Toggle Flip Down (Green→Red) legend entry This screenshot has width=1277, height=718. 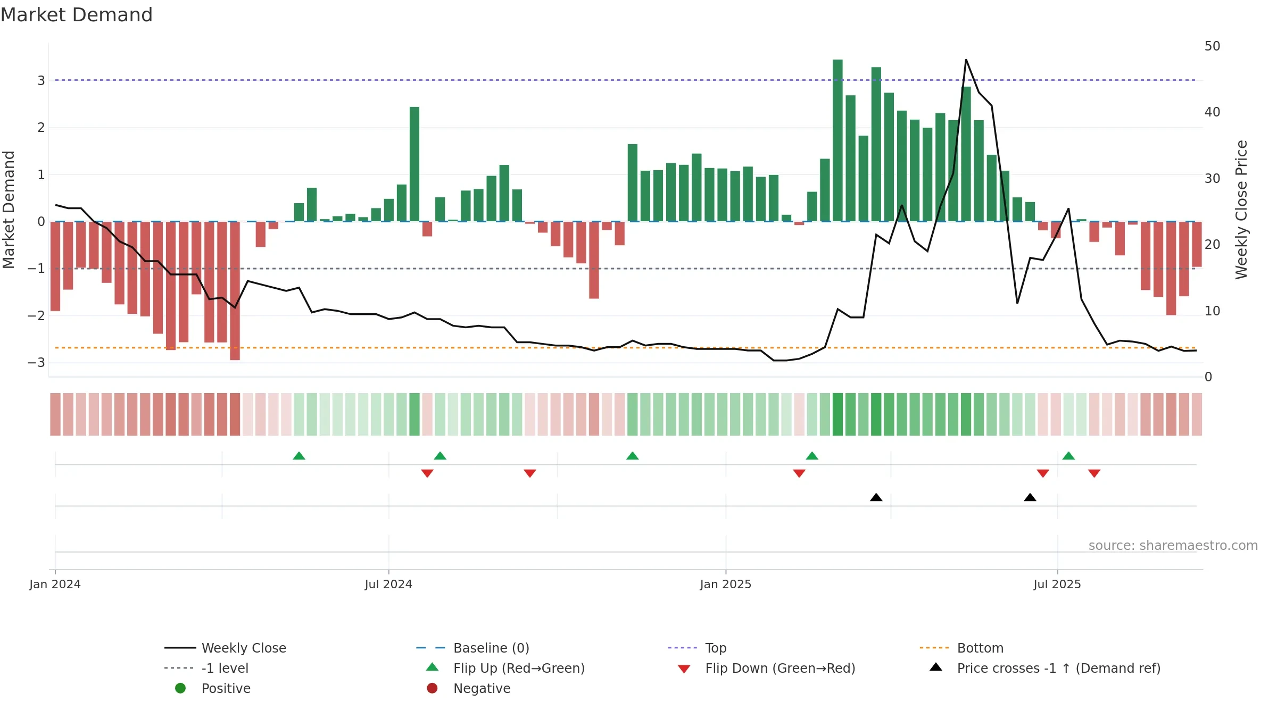[766, 668]
